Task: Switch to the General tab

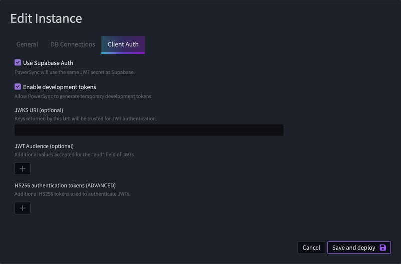Action: [27, 44]
